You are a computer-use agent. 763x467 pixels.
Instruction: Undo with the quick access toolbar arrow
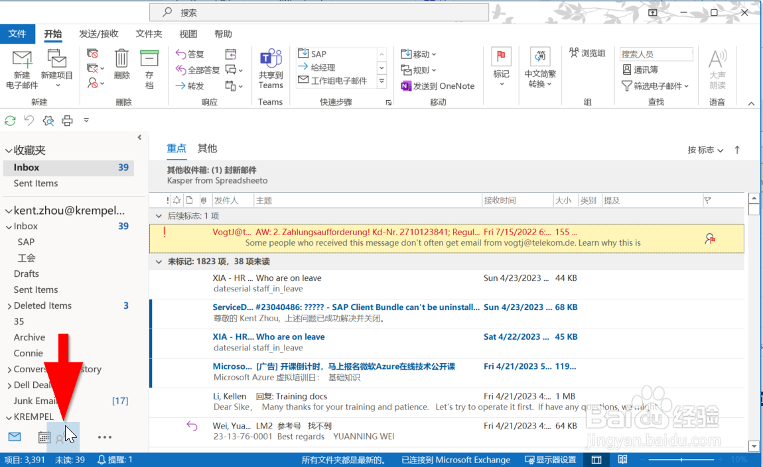tap(29, 121)
